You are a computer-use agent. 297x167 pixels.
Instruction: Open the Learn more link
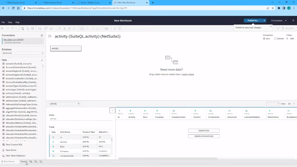[x=188, y=74]
